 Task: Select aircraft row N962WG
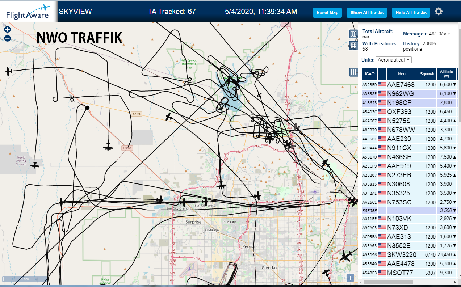(x=409, y=94)
